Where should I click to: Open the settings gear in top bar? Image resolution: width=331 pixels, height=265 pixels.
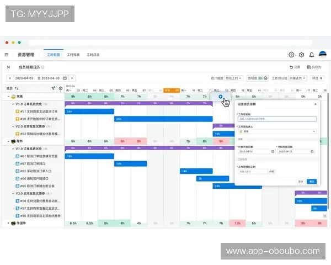[x=301, y=55]
